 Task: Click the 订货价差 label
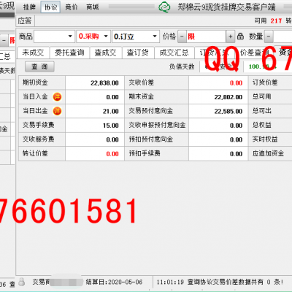(265, 82)
